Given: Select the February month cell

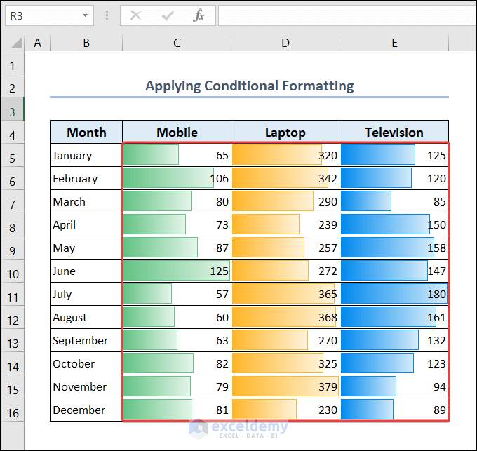Looking at the screenshot, I should [86, 178].
